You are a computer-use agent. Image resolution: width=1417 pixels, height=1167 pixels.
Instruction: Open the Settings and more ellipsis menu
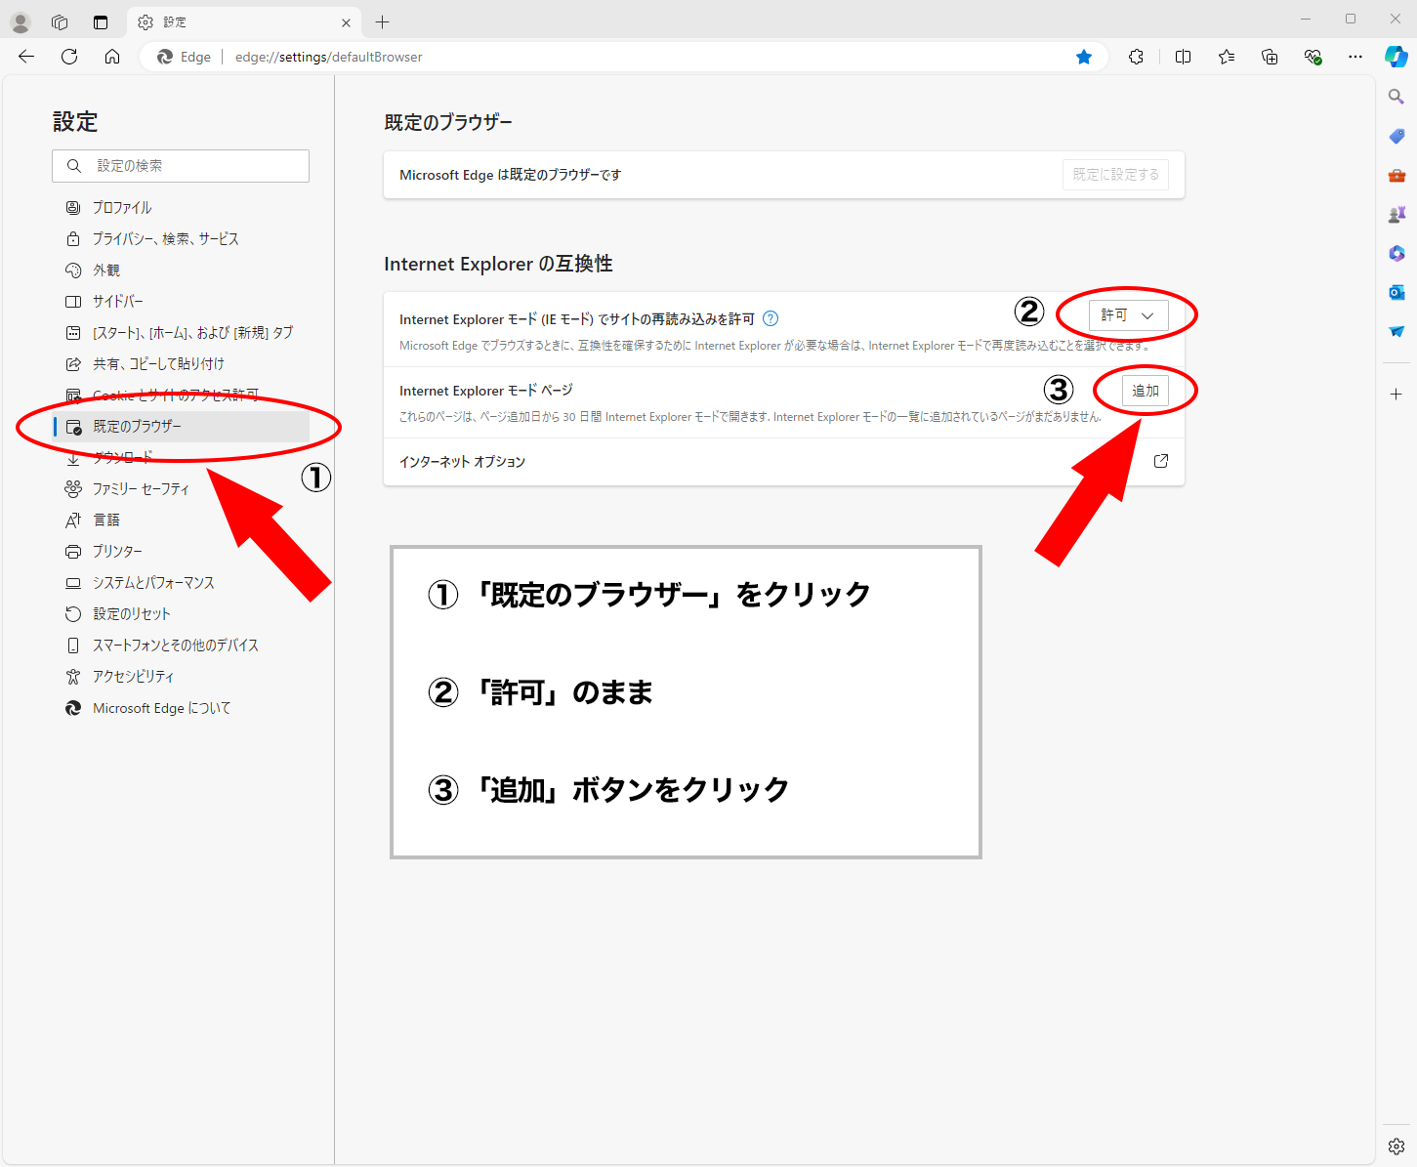point(1355,57)
